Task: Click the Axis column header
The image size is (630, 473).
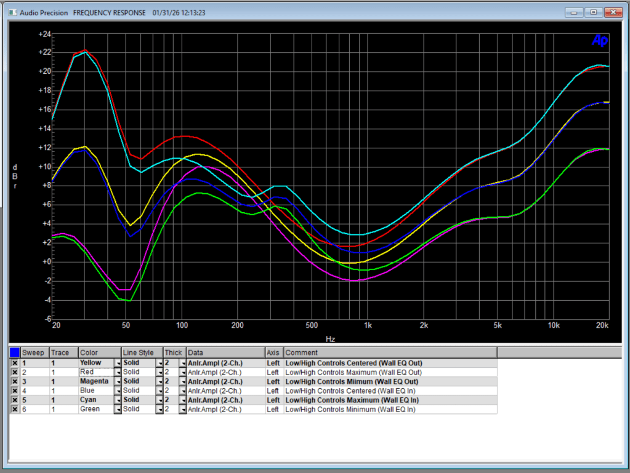Action: (x=275, y=352)
